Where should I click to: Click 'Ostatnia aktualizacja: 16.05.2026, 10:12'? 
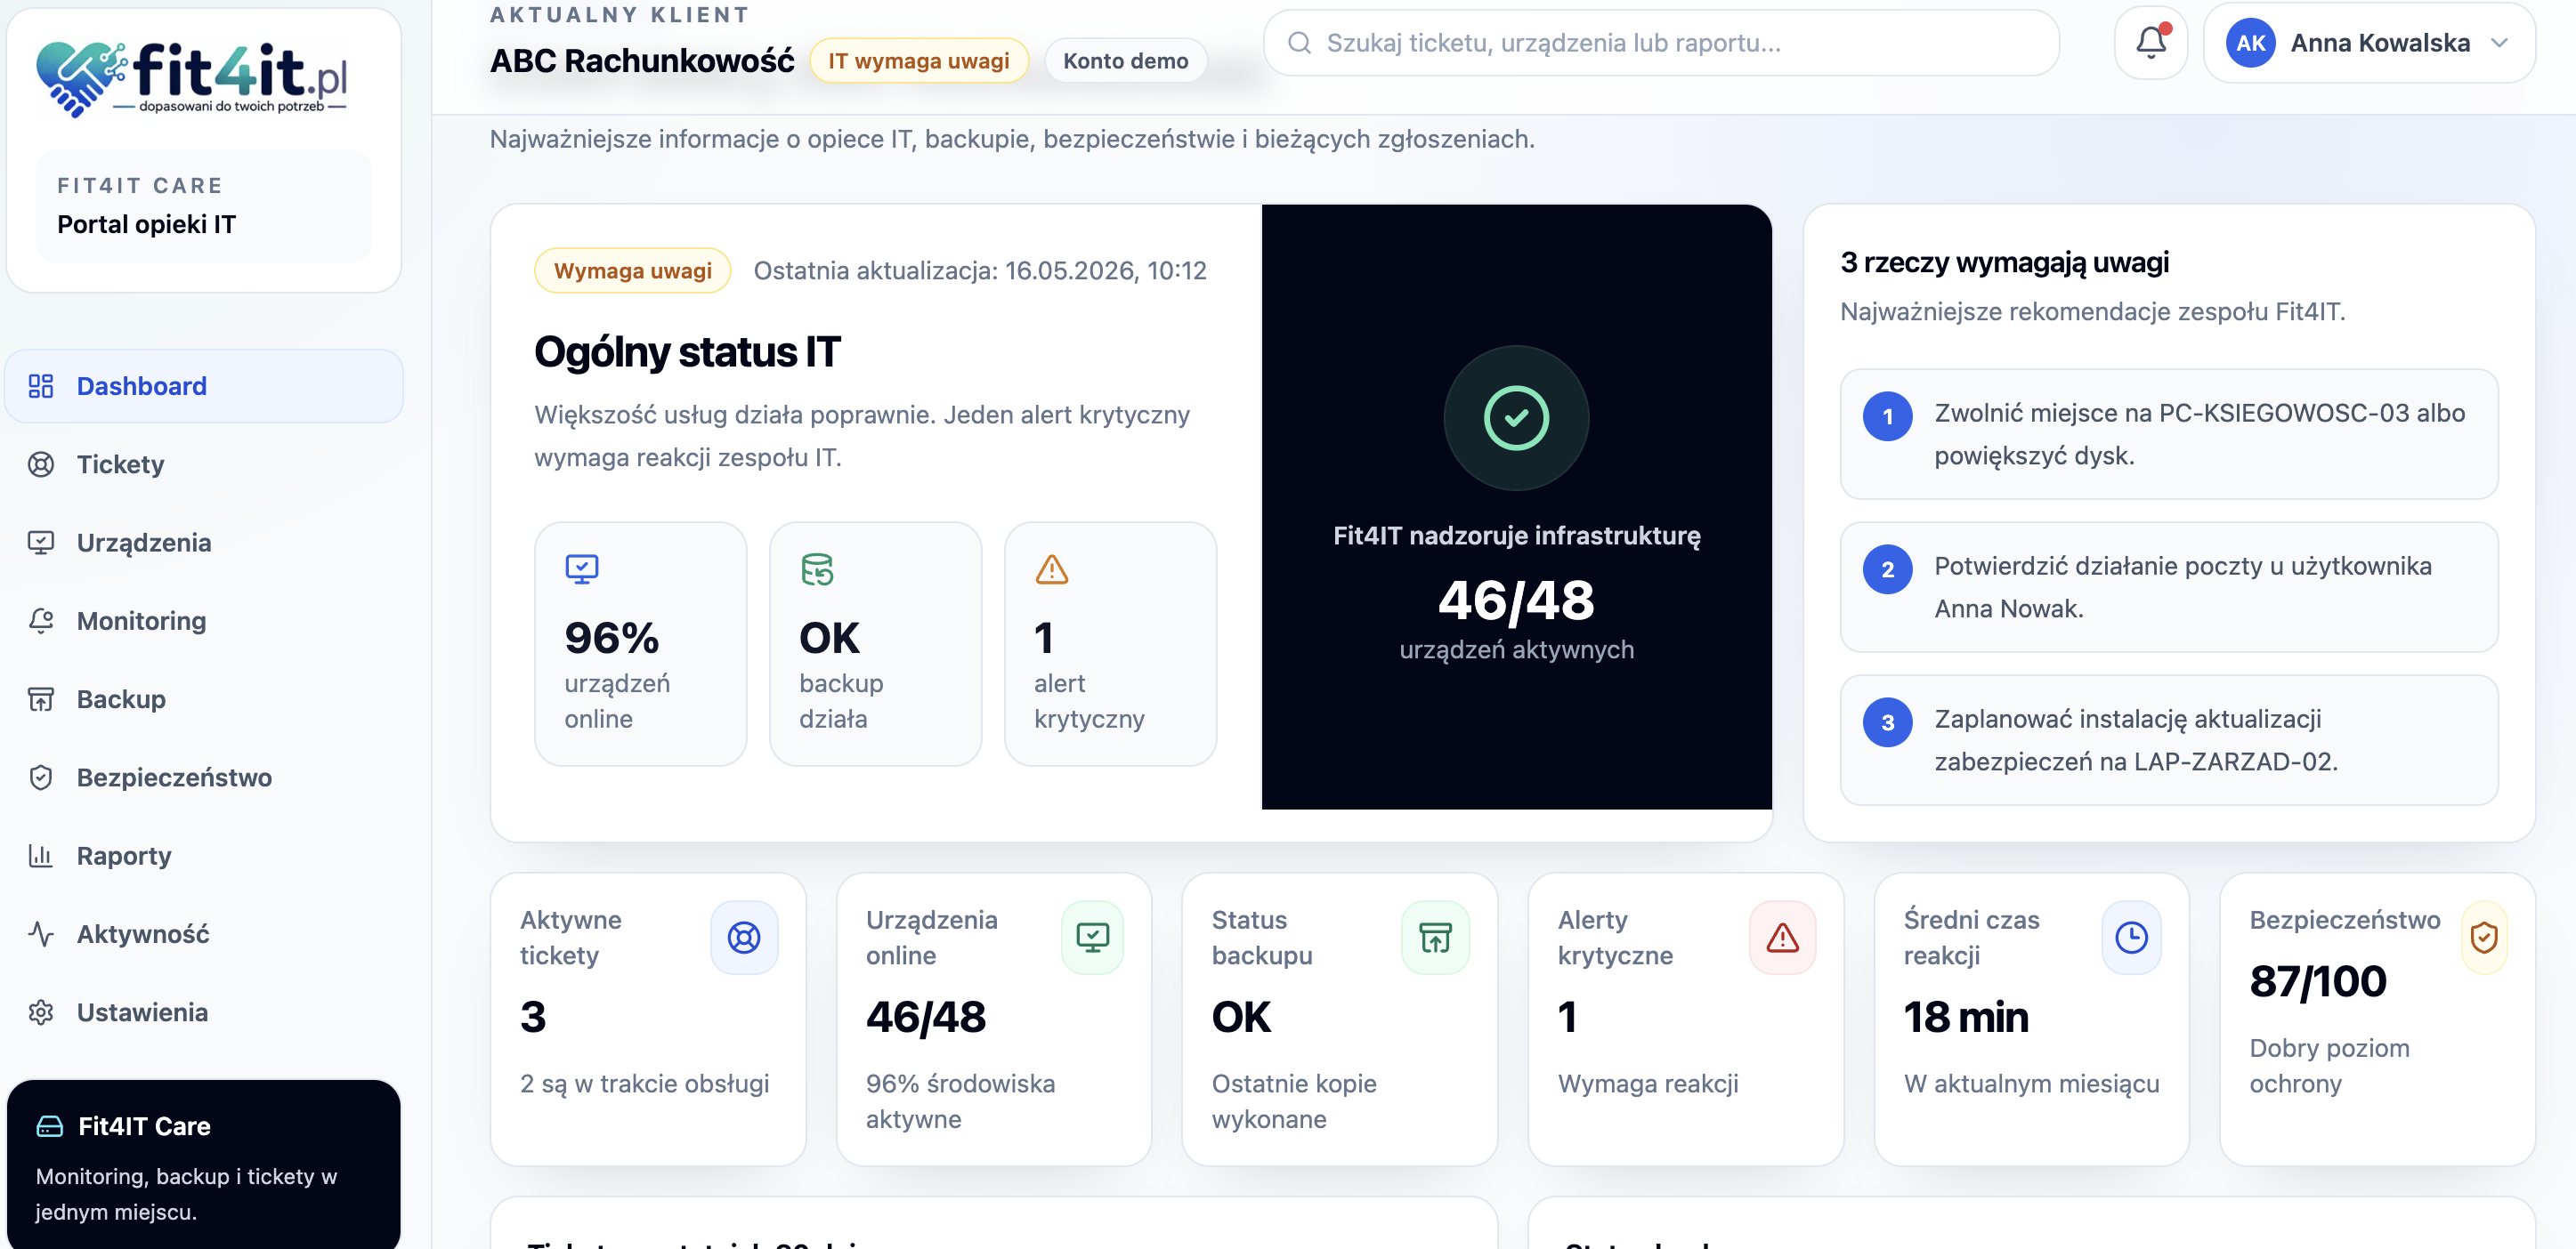coord(979,270)
